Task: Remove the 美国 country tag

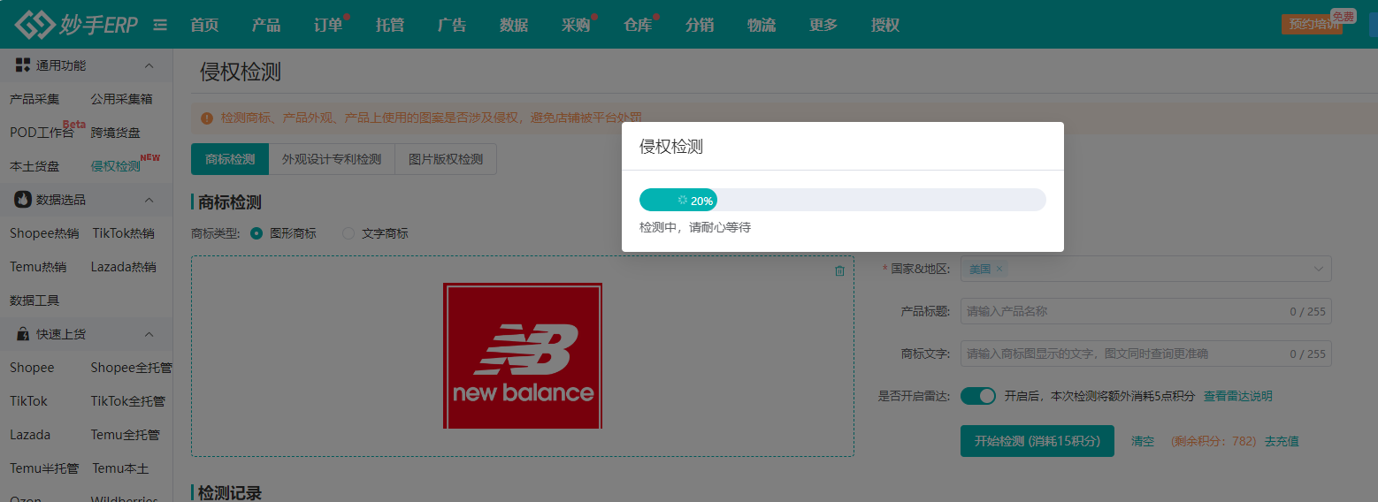Action: (x=999, y=269)
